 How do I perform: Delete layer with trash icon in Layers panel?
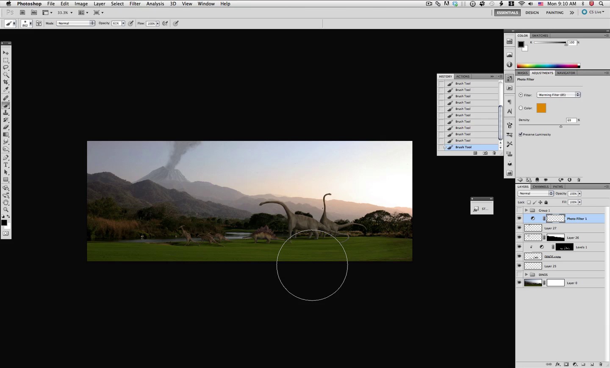[600, 364]
